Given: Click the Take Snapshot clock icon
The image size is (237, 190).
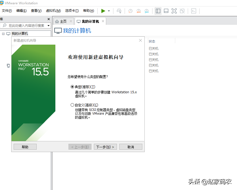Looking at the screenshot, I should [x=130, y=11].
